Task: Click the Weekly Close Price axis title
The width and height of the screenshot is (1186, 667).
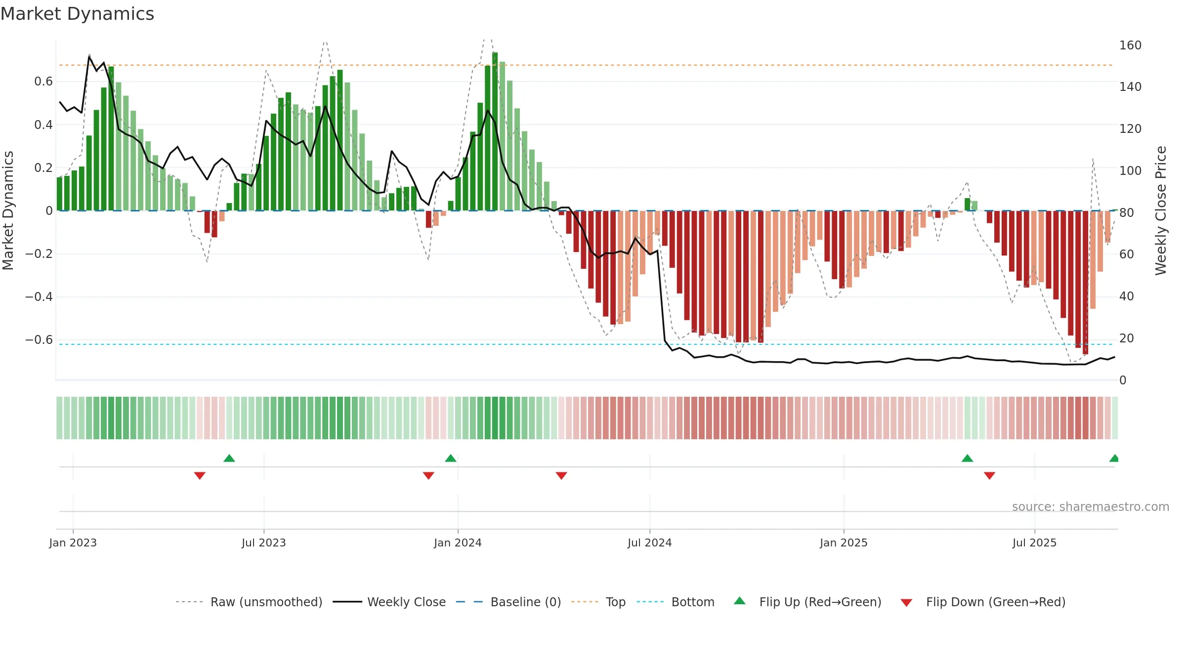Action: [x=1161, y=210]
